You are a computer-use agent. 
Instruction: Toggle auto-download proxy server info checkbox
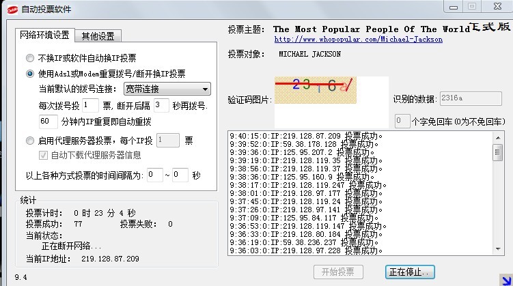click(x=43, y=155)
